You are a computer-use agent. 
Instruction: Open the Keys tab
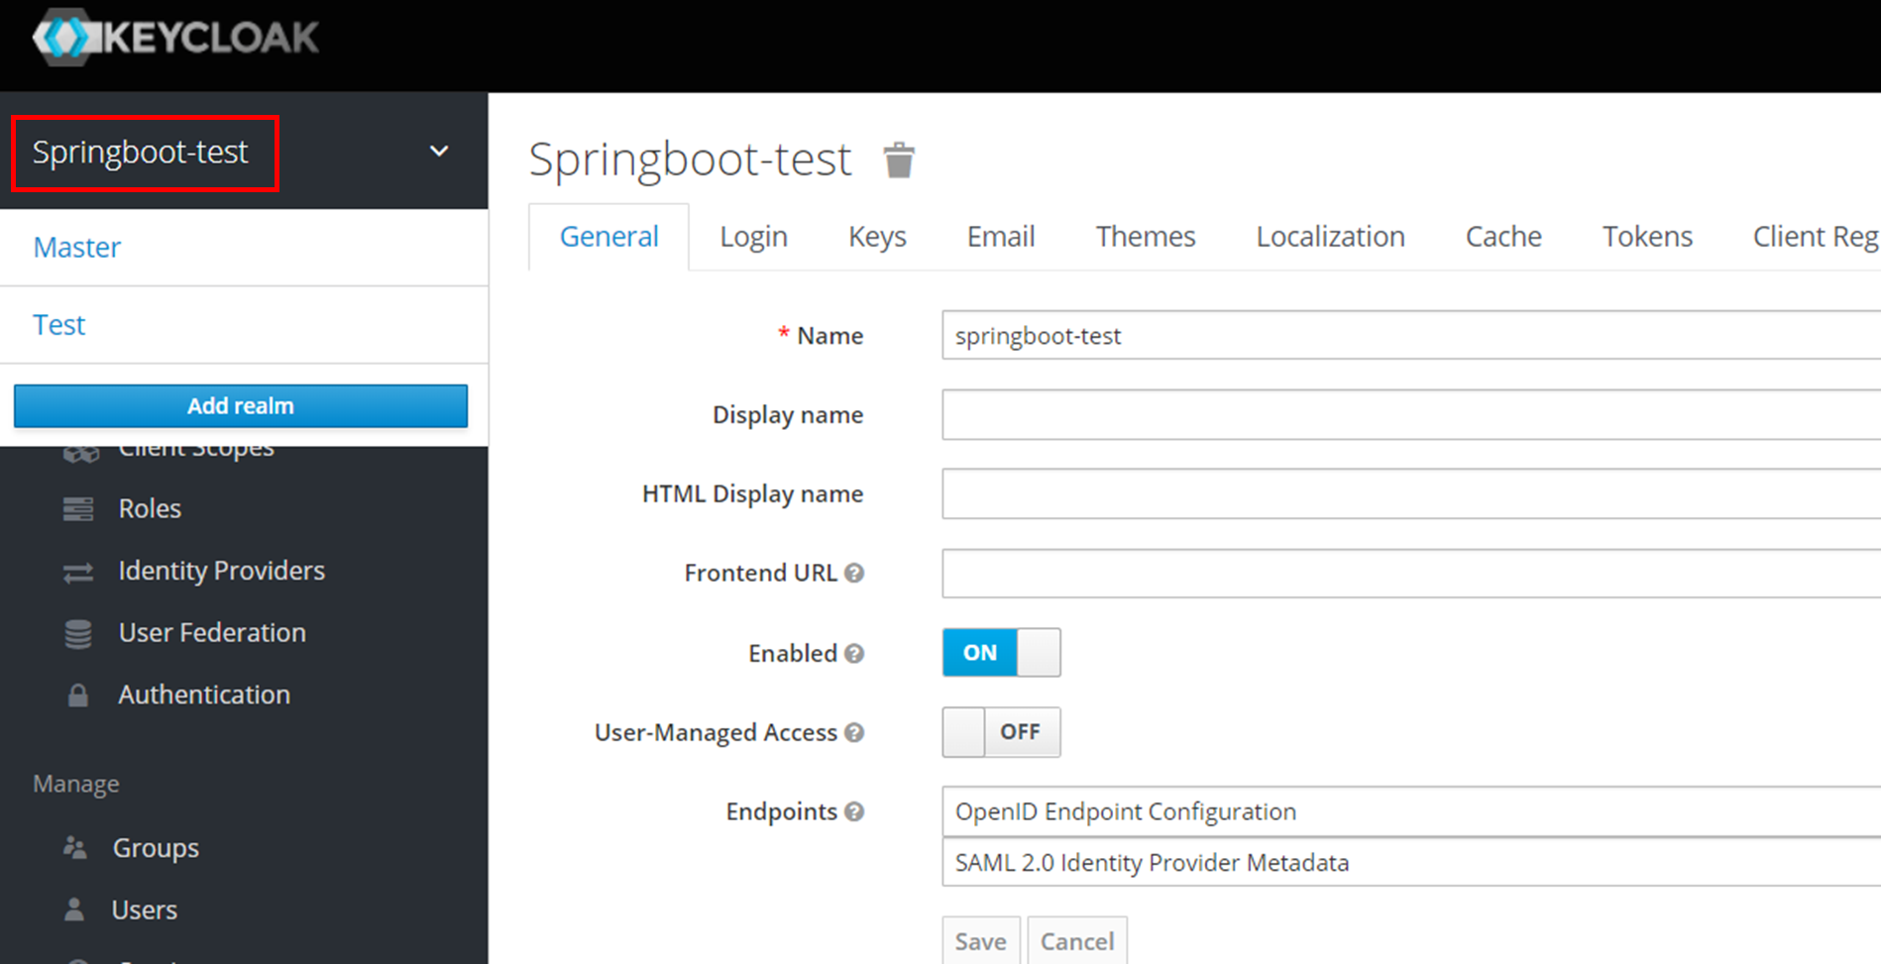click(877, 237)
